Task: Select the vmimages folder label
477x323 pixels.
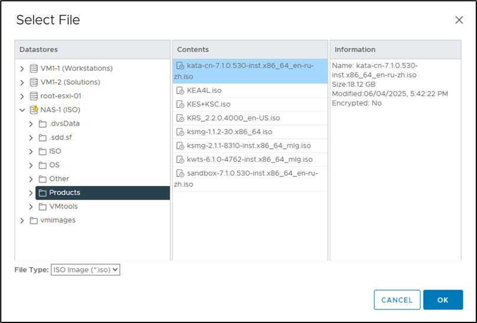Action: pyautogui.click(x=58, y=221)
